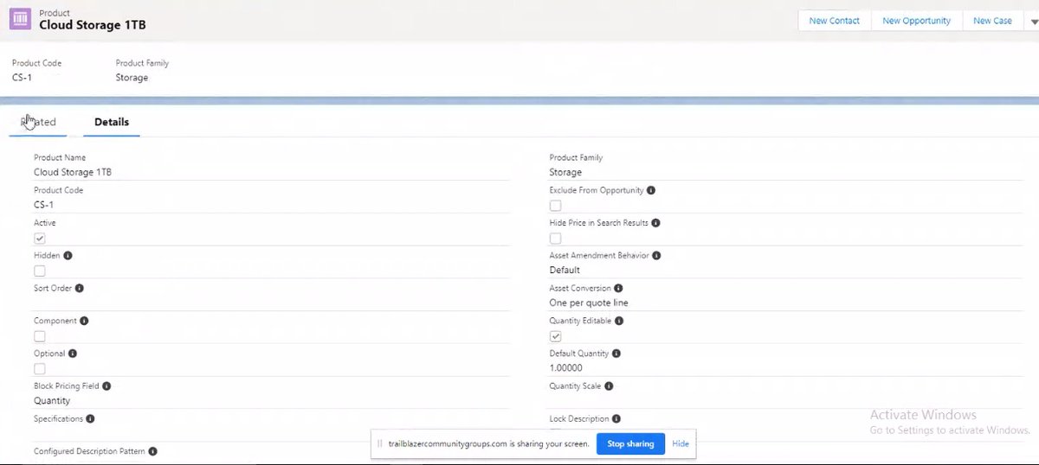Click info icon beside Quantity Scale
Viewport: 1039px width, 465px height.
click(x=609, y=386)
